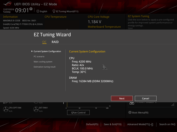Viewport: 177px width, 132px height.
Task: Select Current System Configuration step
Action: [x=47, y=51]
